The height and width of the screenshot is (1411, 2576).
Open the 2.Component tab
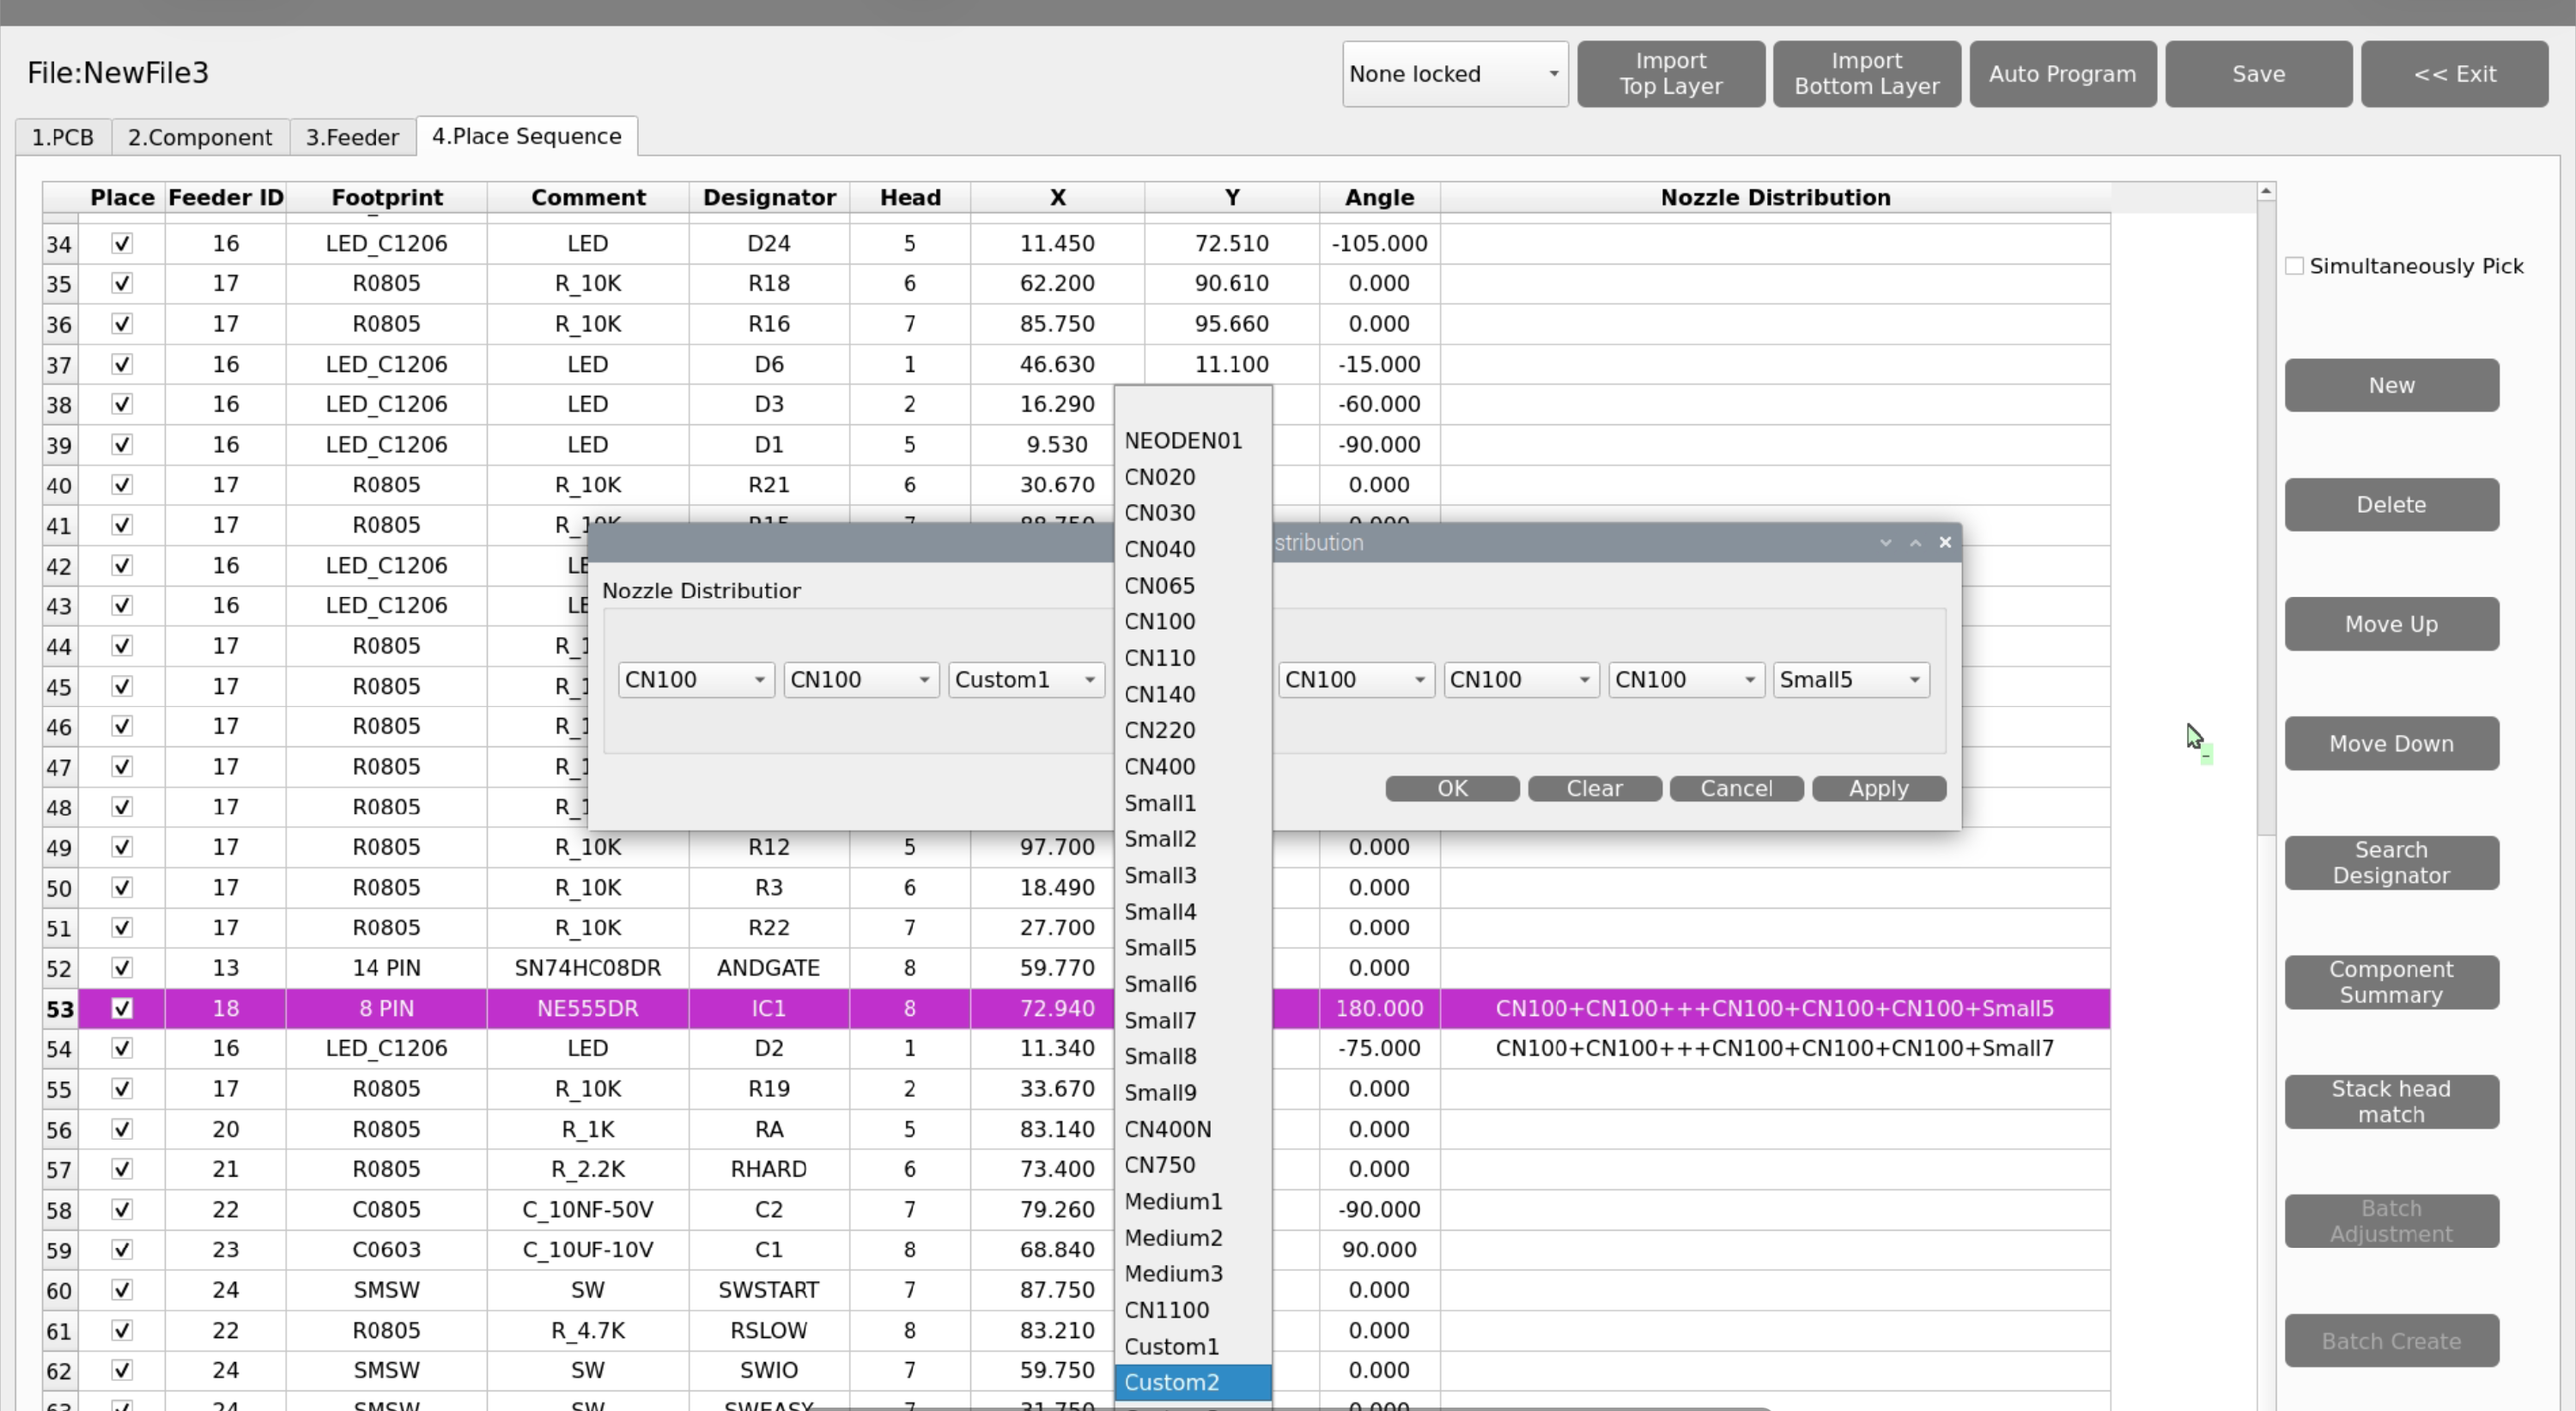[x=200, y=137]
